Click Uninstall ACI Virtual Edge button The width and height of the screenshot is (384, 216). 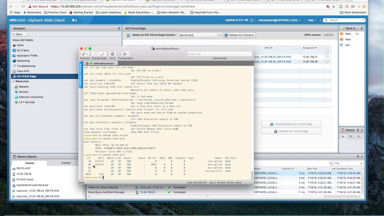click(x=291, y=131)
